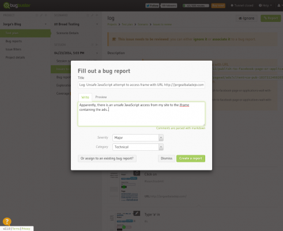Click the edit scenario pencil icon
The image size is (283, 231).
click(92, 15)
